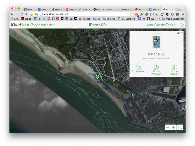Viewport: 195px width, 146px height.
Task: Click the iPhone löschen label
Action: click(174, 72)
